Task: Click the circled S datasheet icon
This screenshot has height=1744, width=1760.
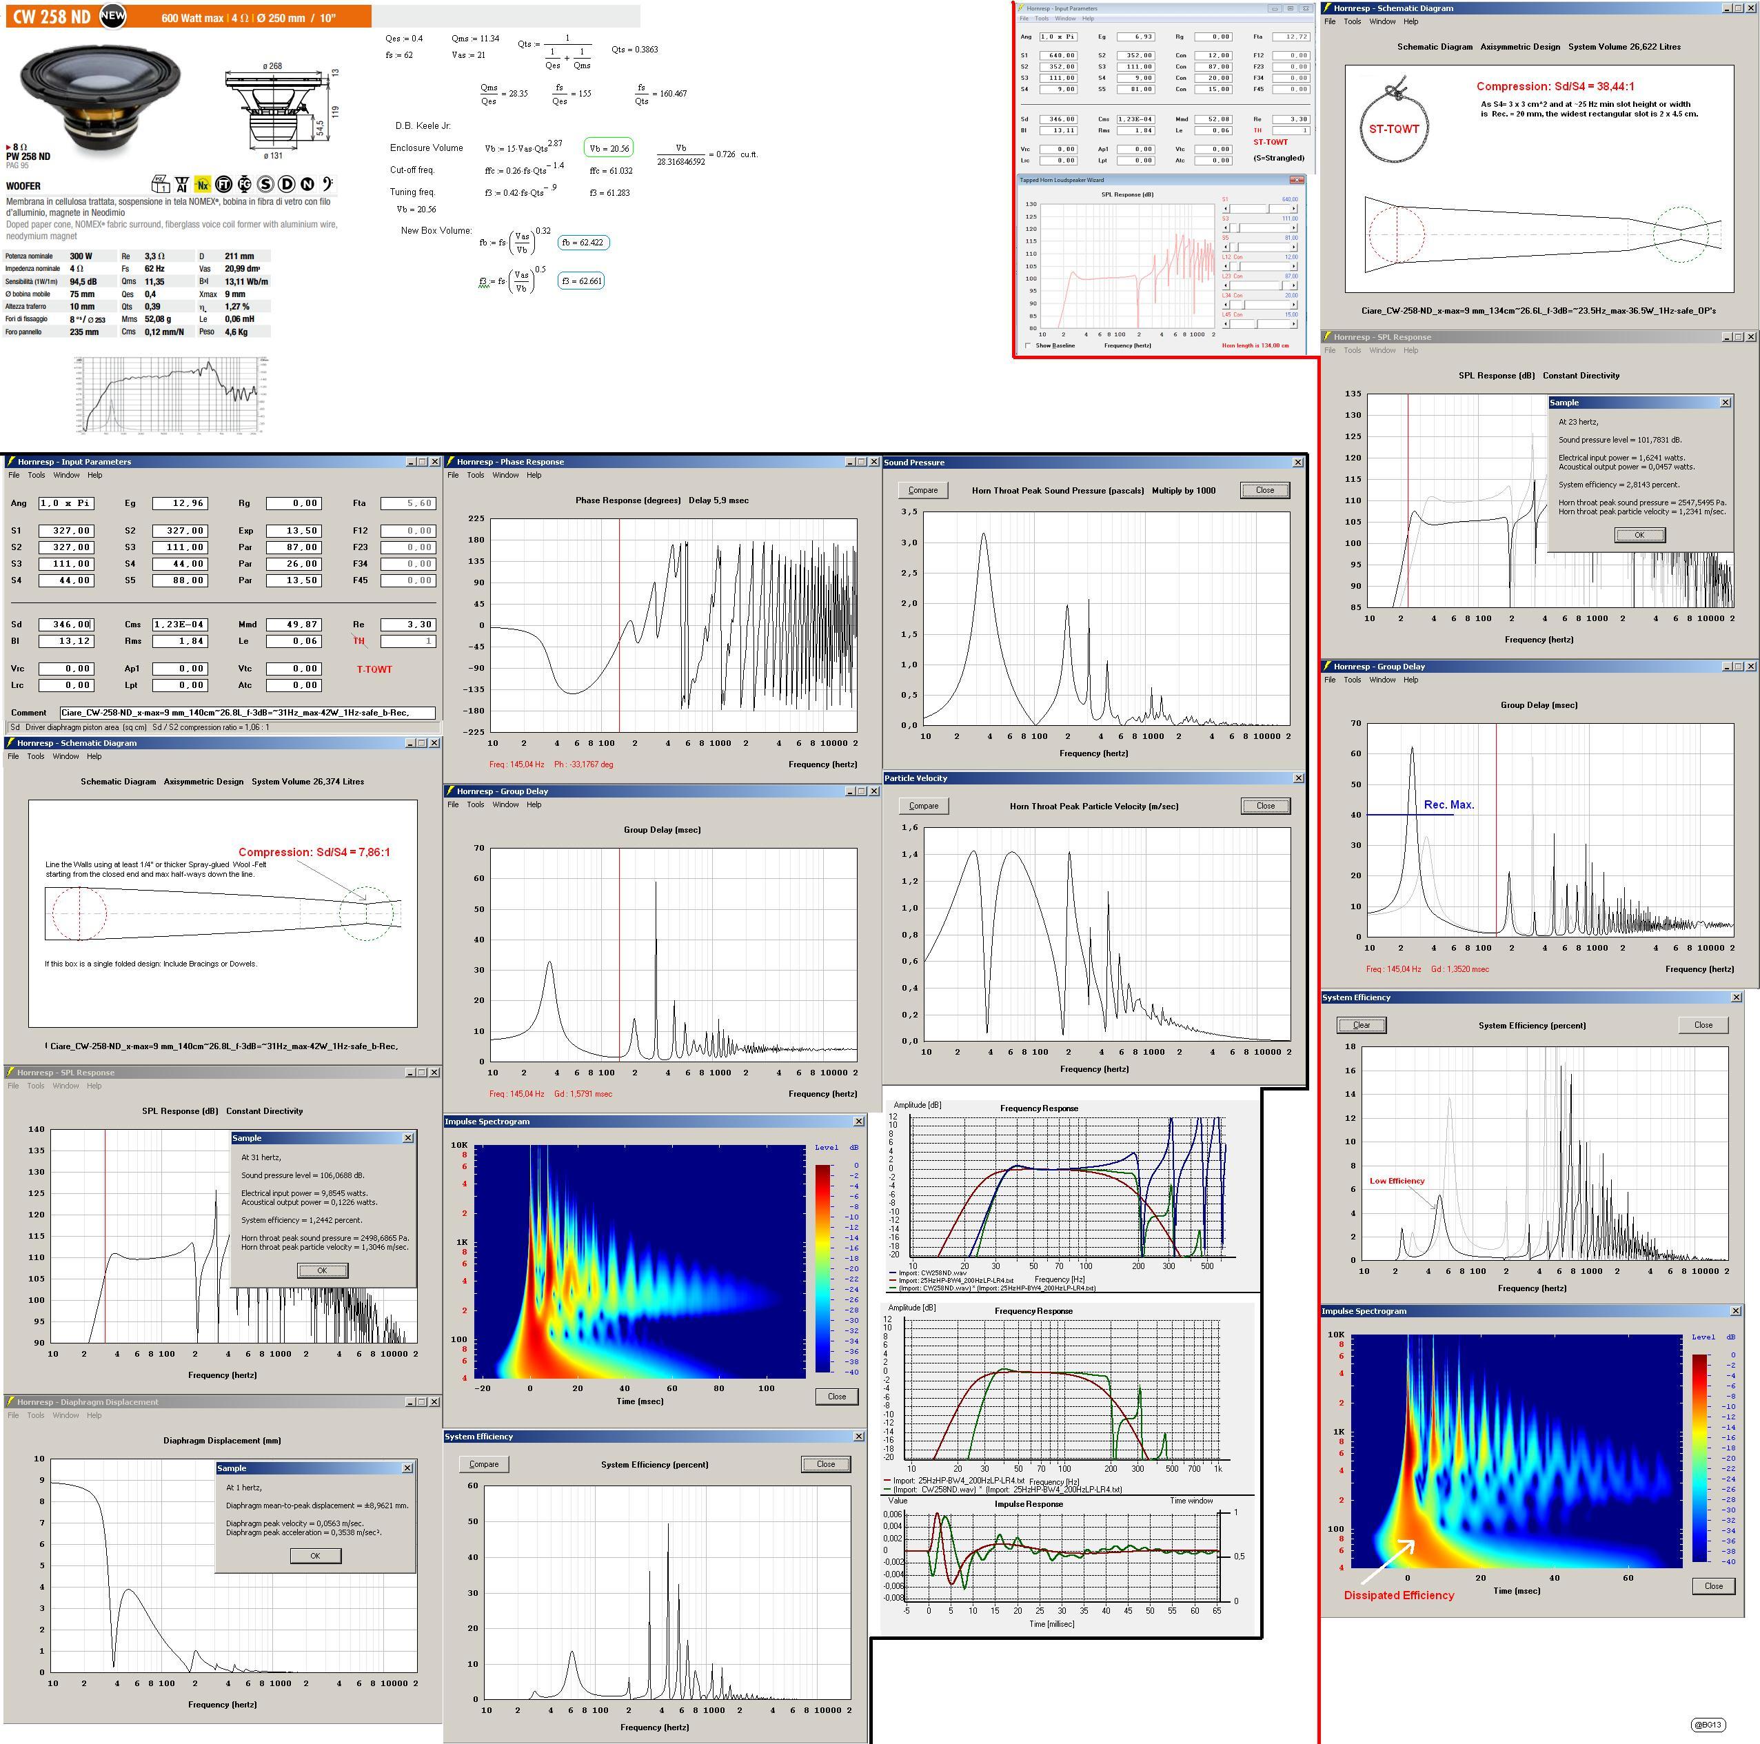Action: pos(265,185)
